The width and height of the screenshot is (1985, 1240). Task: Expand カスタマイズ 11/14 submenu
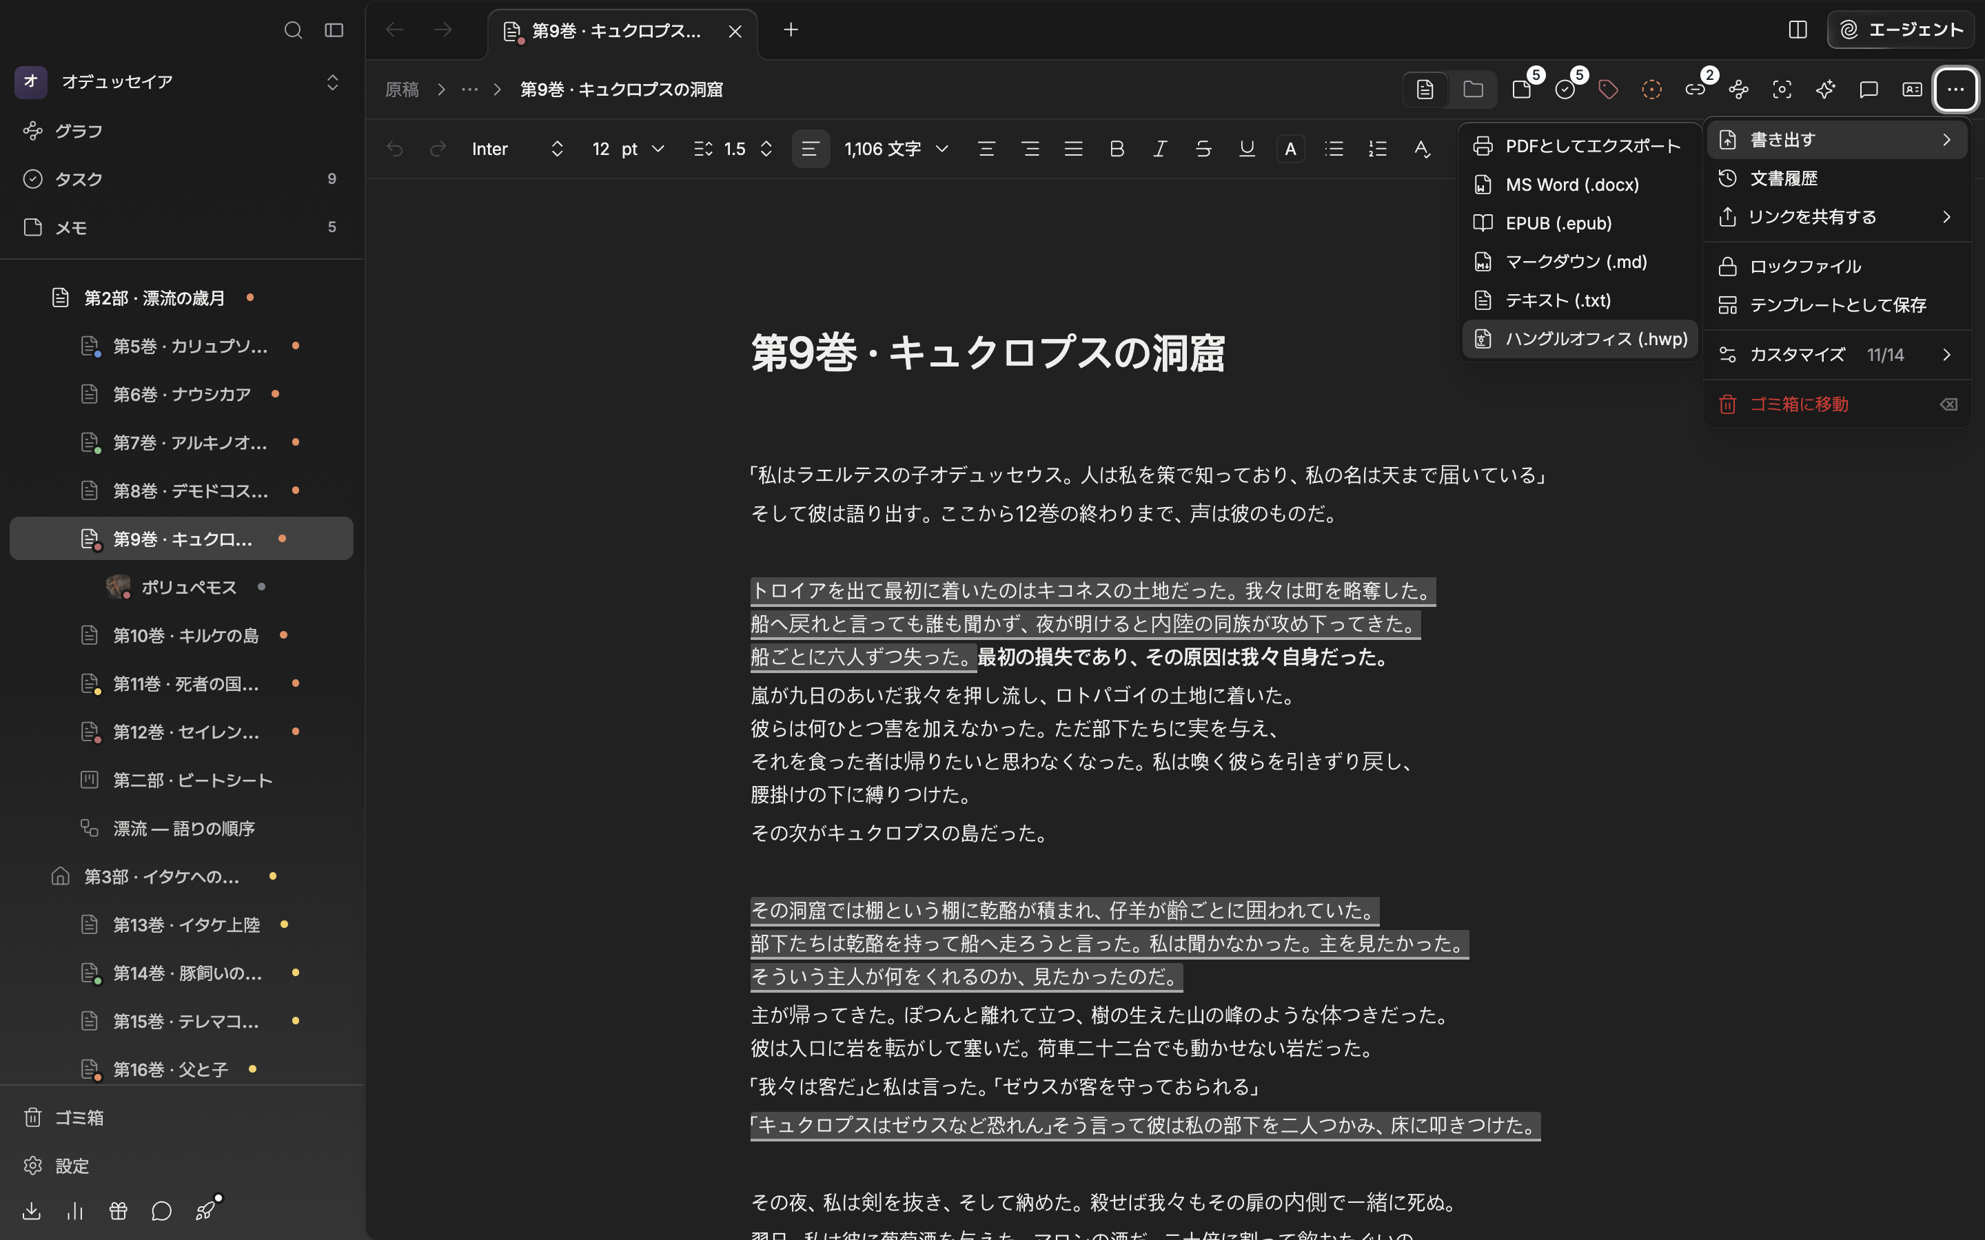click(x=1838, y=354)
